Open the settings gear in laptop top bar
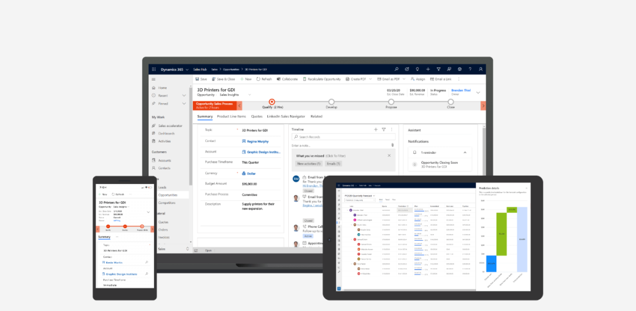Screen dimensions: 636x311 tap(459, 69)
